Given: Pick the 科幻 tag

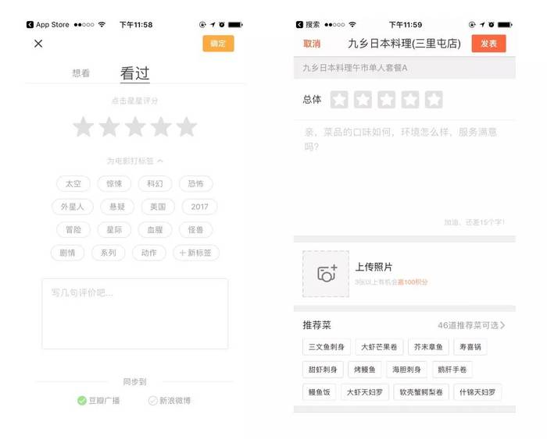Looking at the screenshot, I should tap(155, 183).
